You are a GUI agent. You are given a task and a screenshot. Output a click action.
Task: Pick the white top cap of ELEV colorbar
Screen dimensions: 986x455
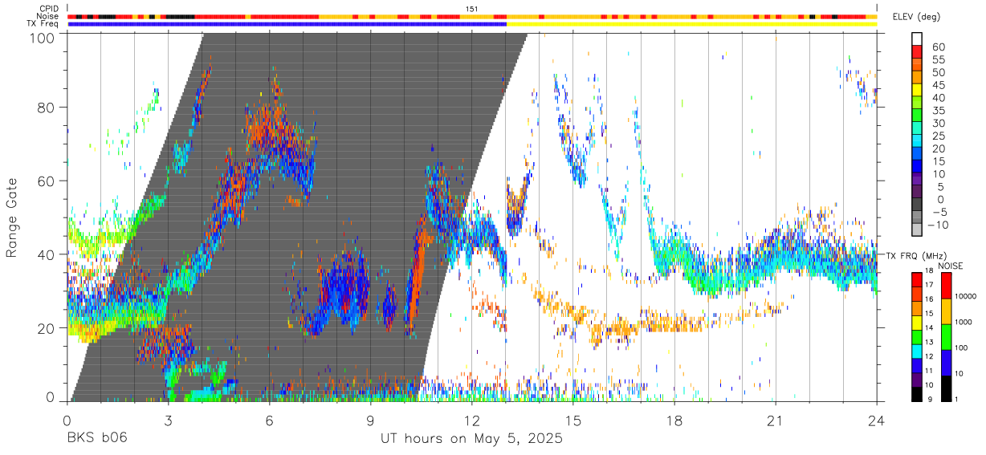tap(918, 39)
